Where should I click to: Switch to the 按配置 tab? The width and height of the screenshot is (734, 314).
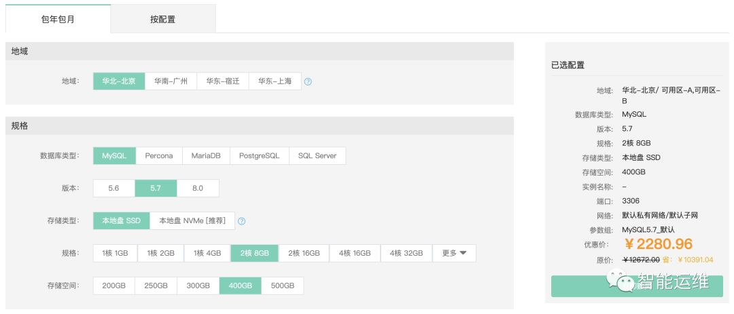tap(163, 19)
